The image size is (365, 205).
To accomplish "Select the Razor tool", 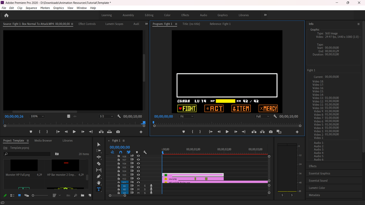I will 99,163.
